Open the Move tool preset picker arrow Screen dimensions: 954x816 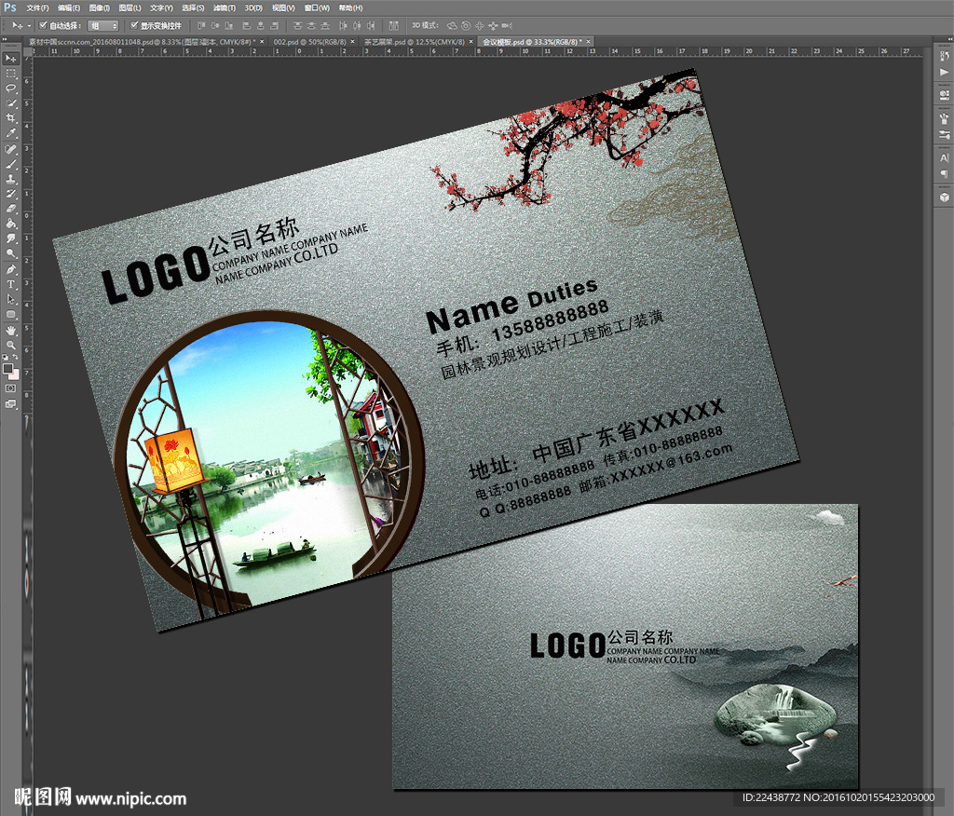tap(29, 25)
